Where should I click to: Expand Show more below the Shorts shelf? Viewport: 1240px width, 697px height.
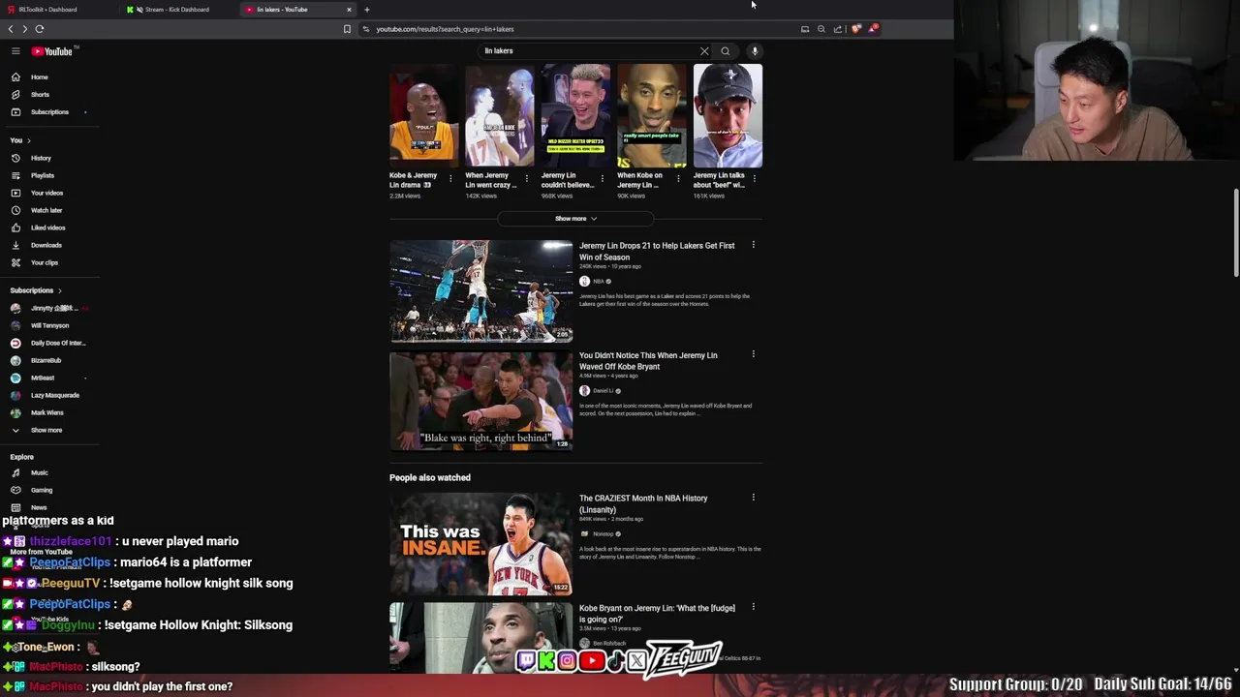point(575,219)
